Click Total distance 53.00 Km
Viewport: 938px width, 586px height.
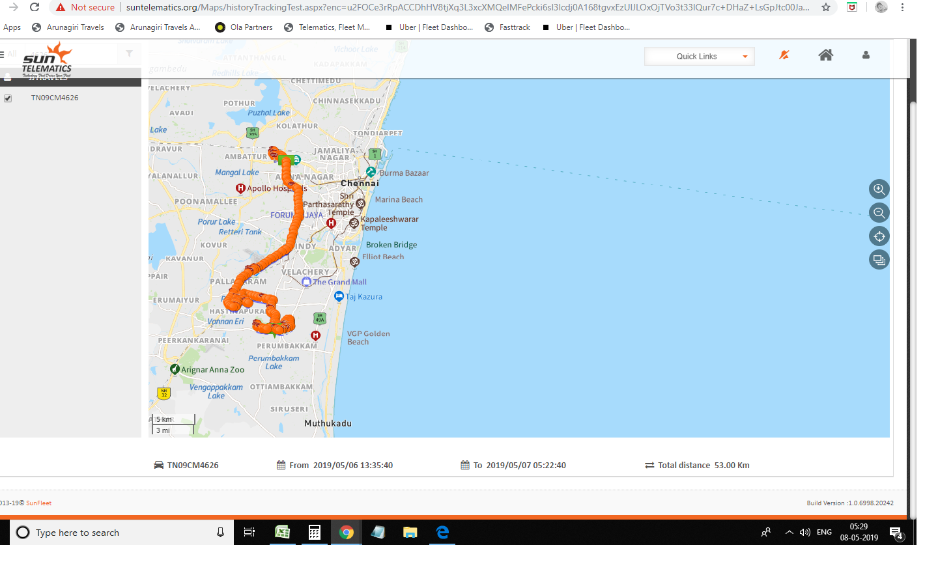[x=703, y=465]
